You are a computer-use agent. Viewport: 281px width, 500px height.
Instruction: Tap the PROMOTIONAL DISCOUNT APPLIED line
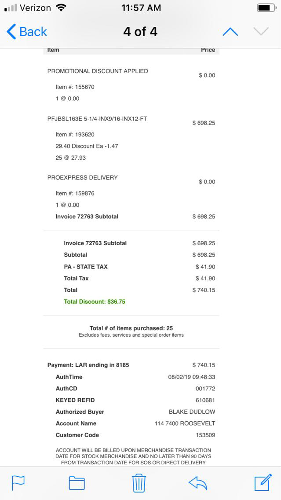pyautogui.click(x=98, y=71)
